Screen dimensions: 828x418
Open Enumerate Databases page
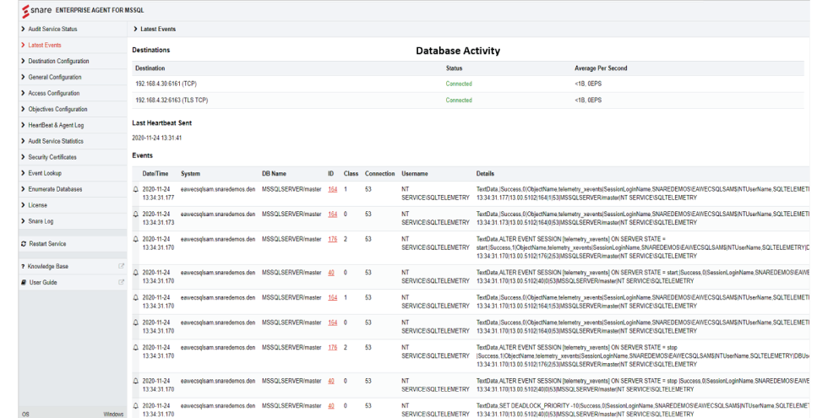pyautogui.click(x=55, y=189)
